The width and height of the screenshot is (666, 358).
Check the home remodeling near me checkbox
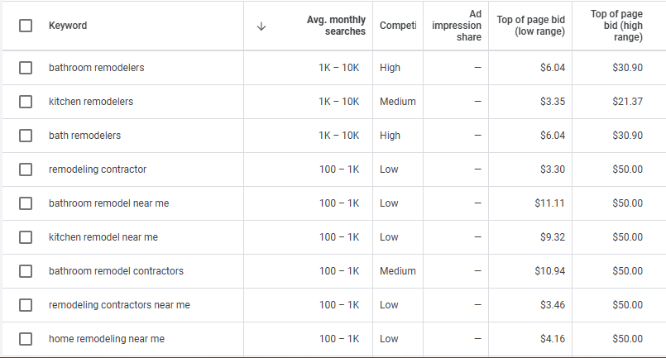pyautogui.click(x=26, y=339)
